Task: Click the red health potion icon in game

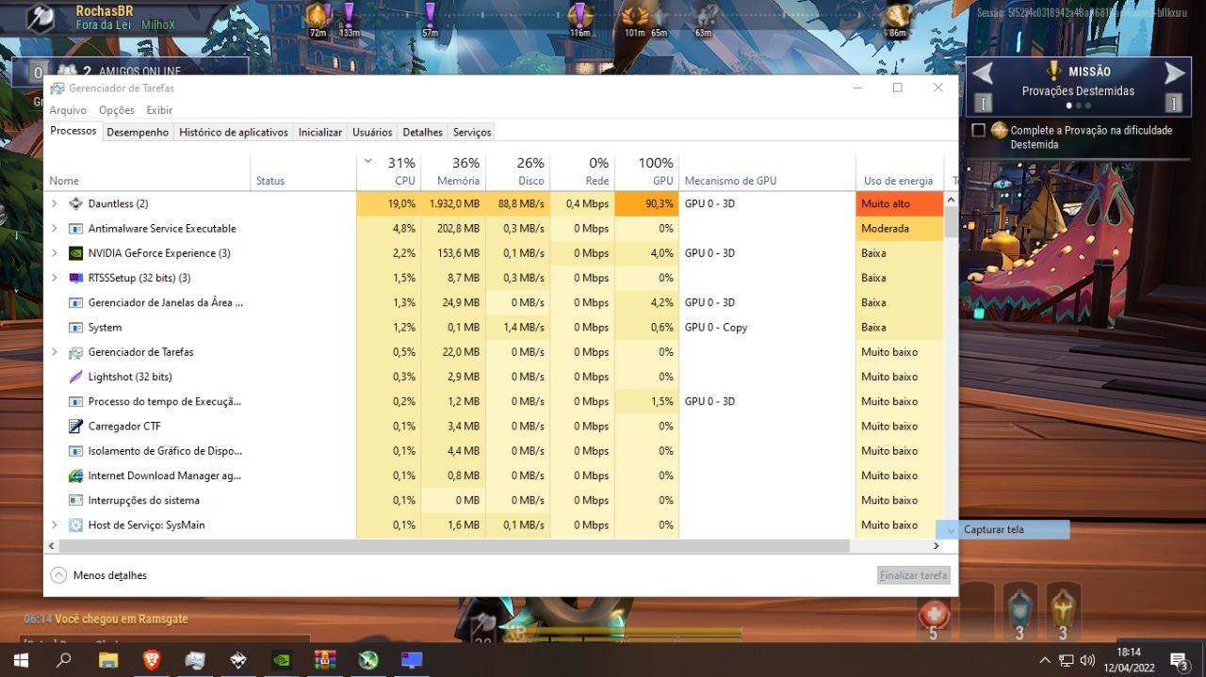Action: (x=933, y=615)
